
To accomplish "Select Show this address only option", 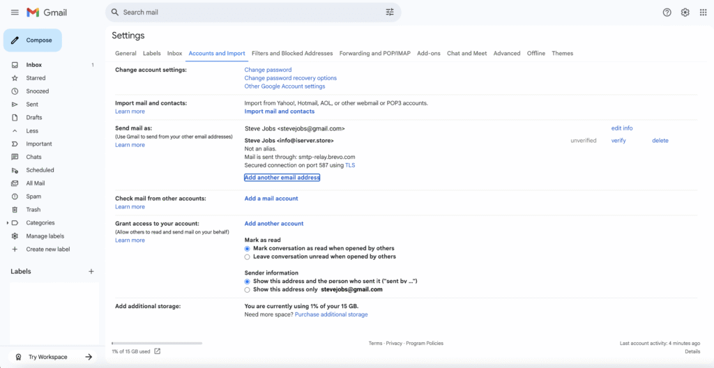I will tap(248, 289).
